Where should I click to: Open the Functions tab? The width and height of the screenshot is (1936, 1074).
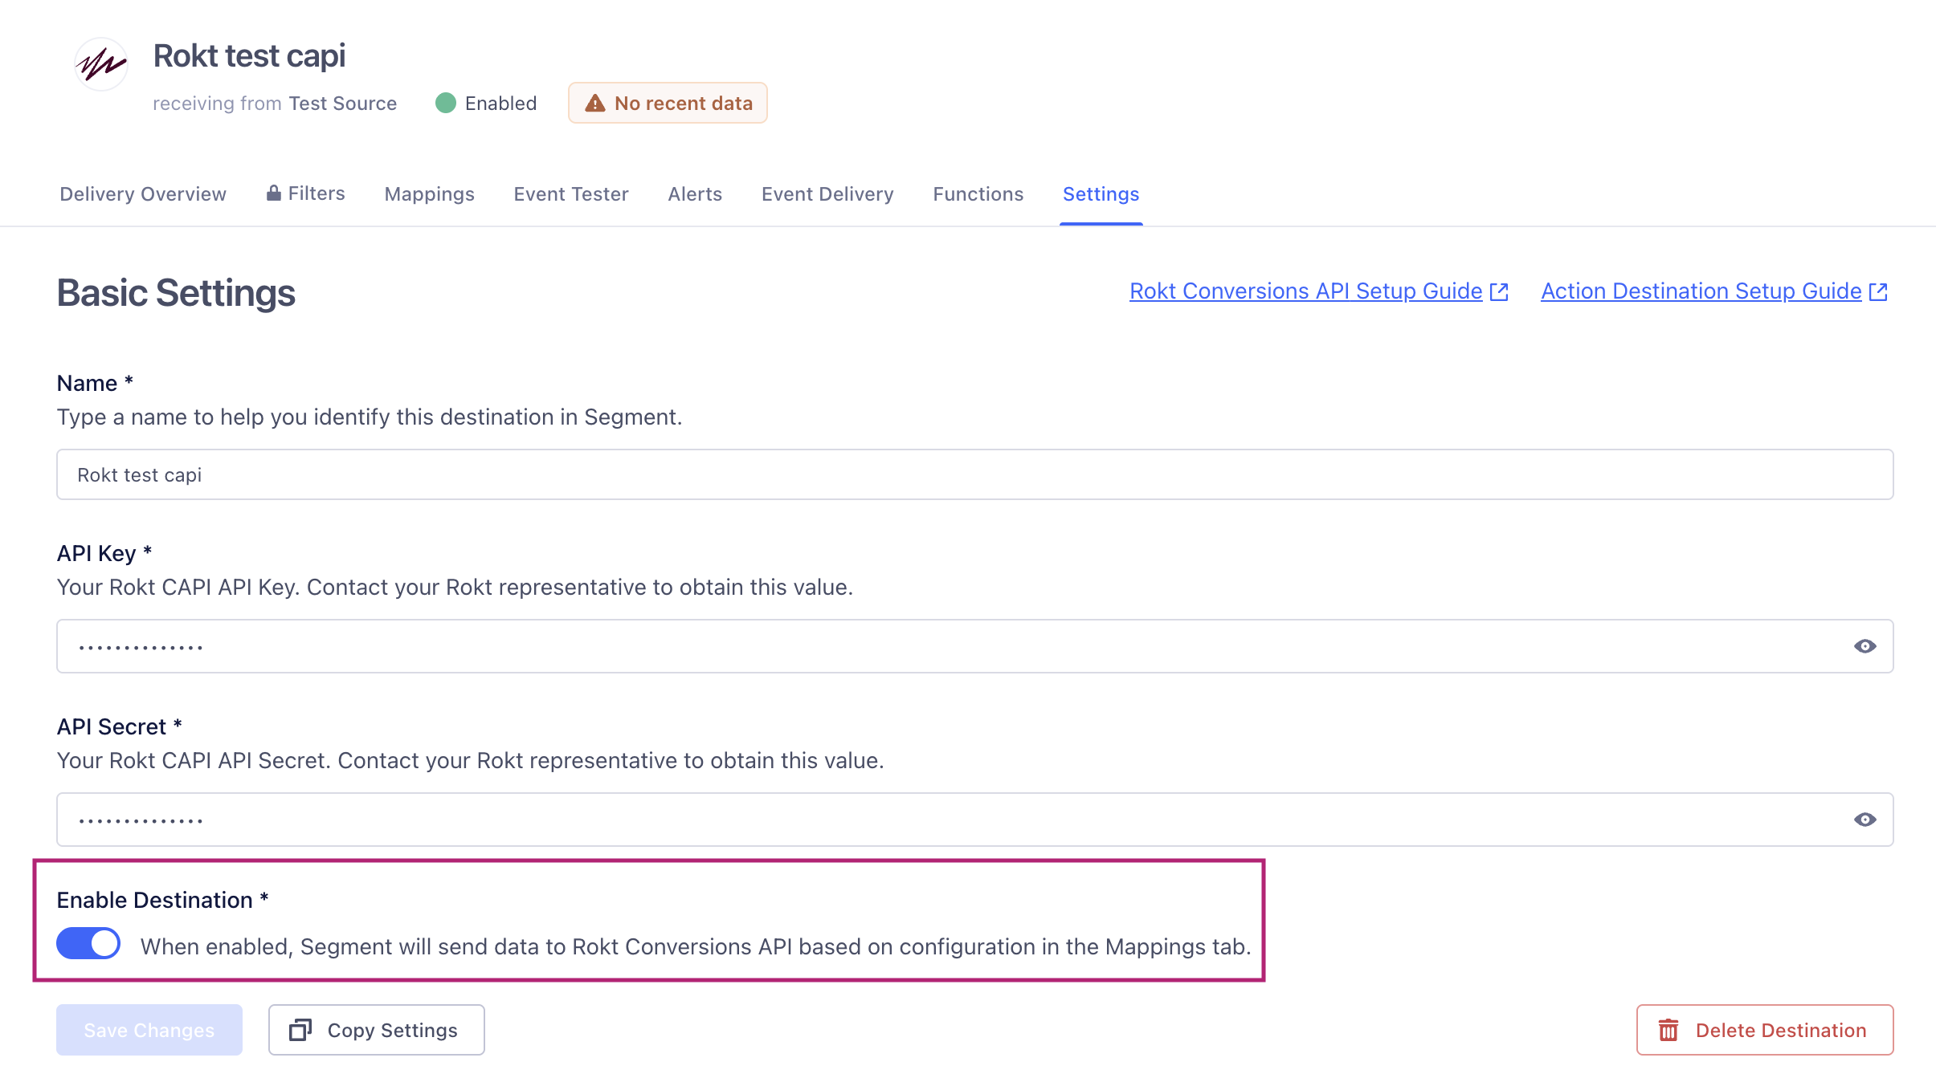point(978,194)
